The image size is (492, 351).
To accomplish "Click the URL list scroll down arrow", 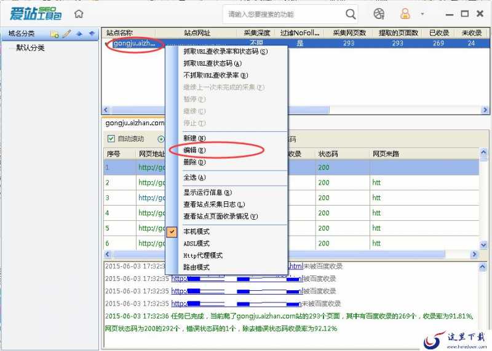I will click(483, 245).
